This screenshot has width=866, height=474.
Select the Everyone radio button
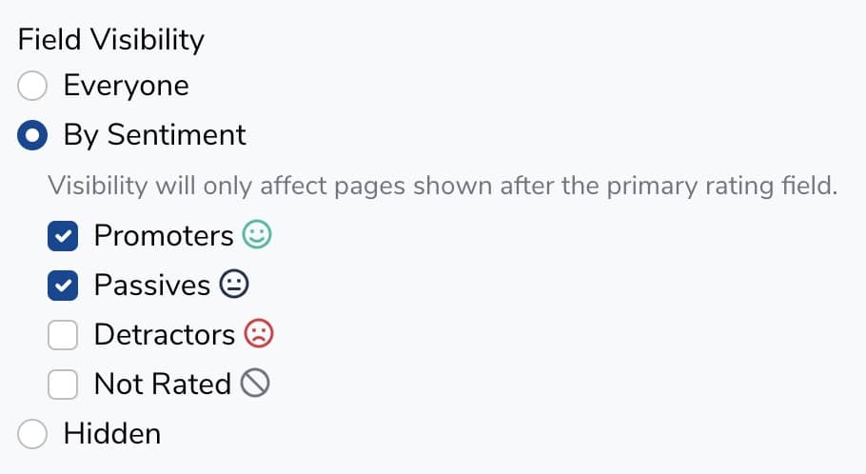click(32, 86)
